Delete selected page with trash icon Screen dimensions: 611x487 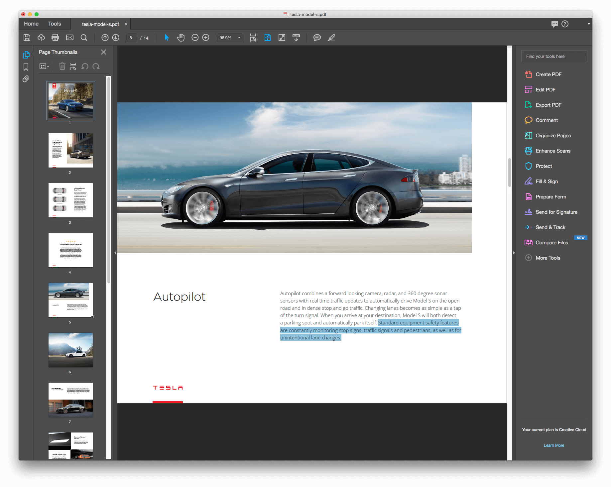[62, 66]
